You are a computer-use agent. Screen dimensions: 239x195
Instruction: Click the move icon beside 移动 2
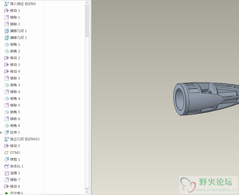point(6,58)
